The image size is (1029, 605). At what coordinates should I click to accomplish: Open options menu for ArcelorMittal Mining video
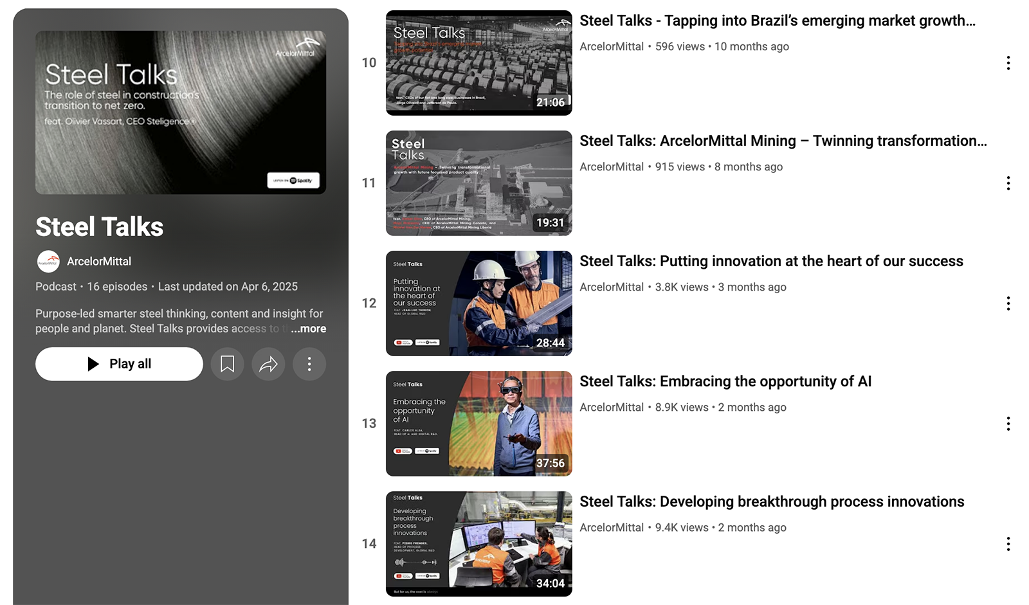pos(1008,183)
